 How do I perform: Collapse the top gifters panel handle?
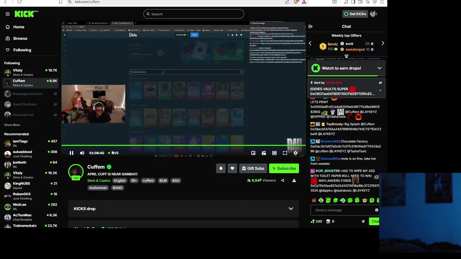(x=346, y=56)
